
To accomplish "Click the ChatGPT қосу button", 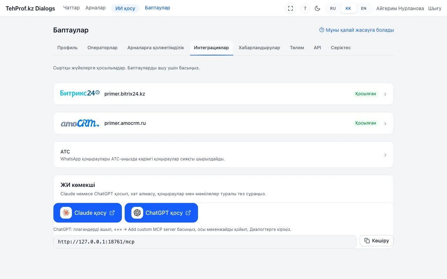I will [161, 213].
